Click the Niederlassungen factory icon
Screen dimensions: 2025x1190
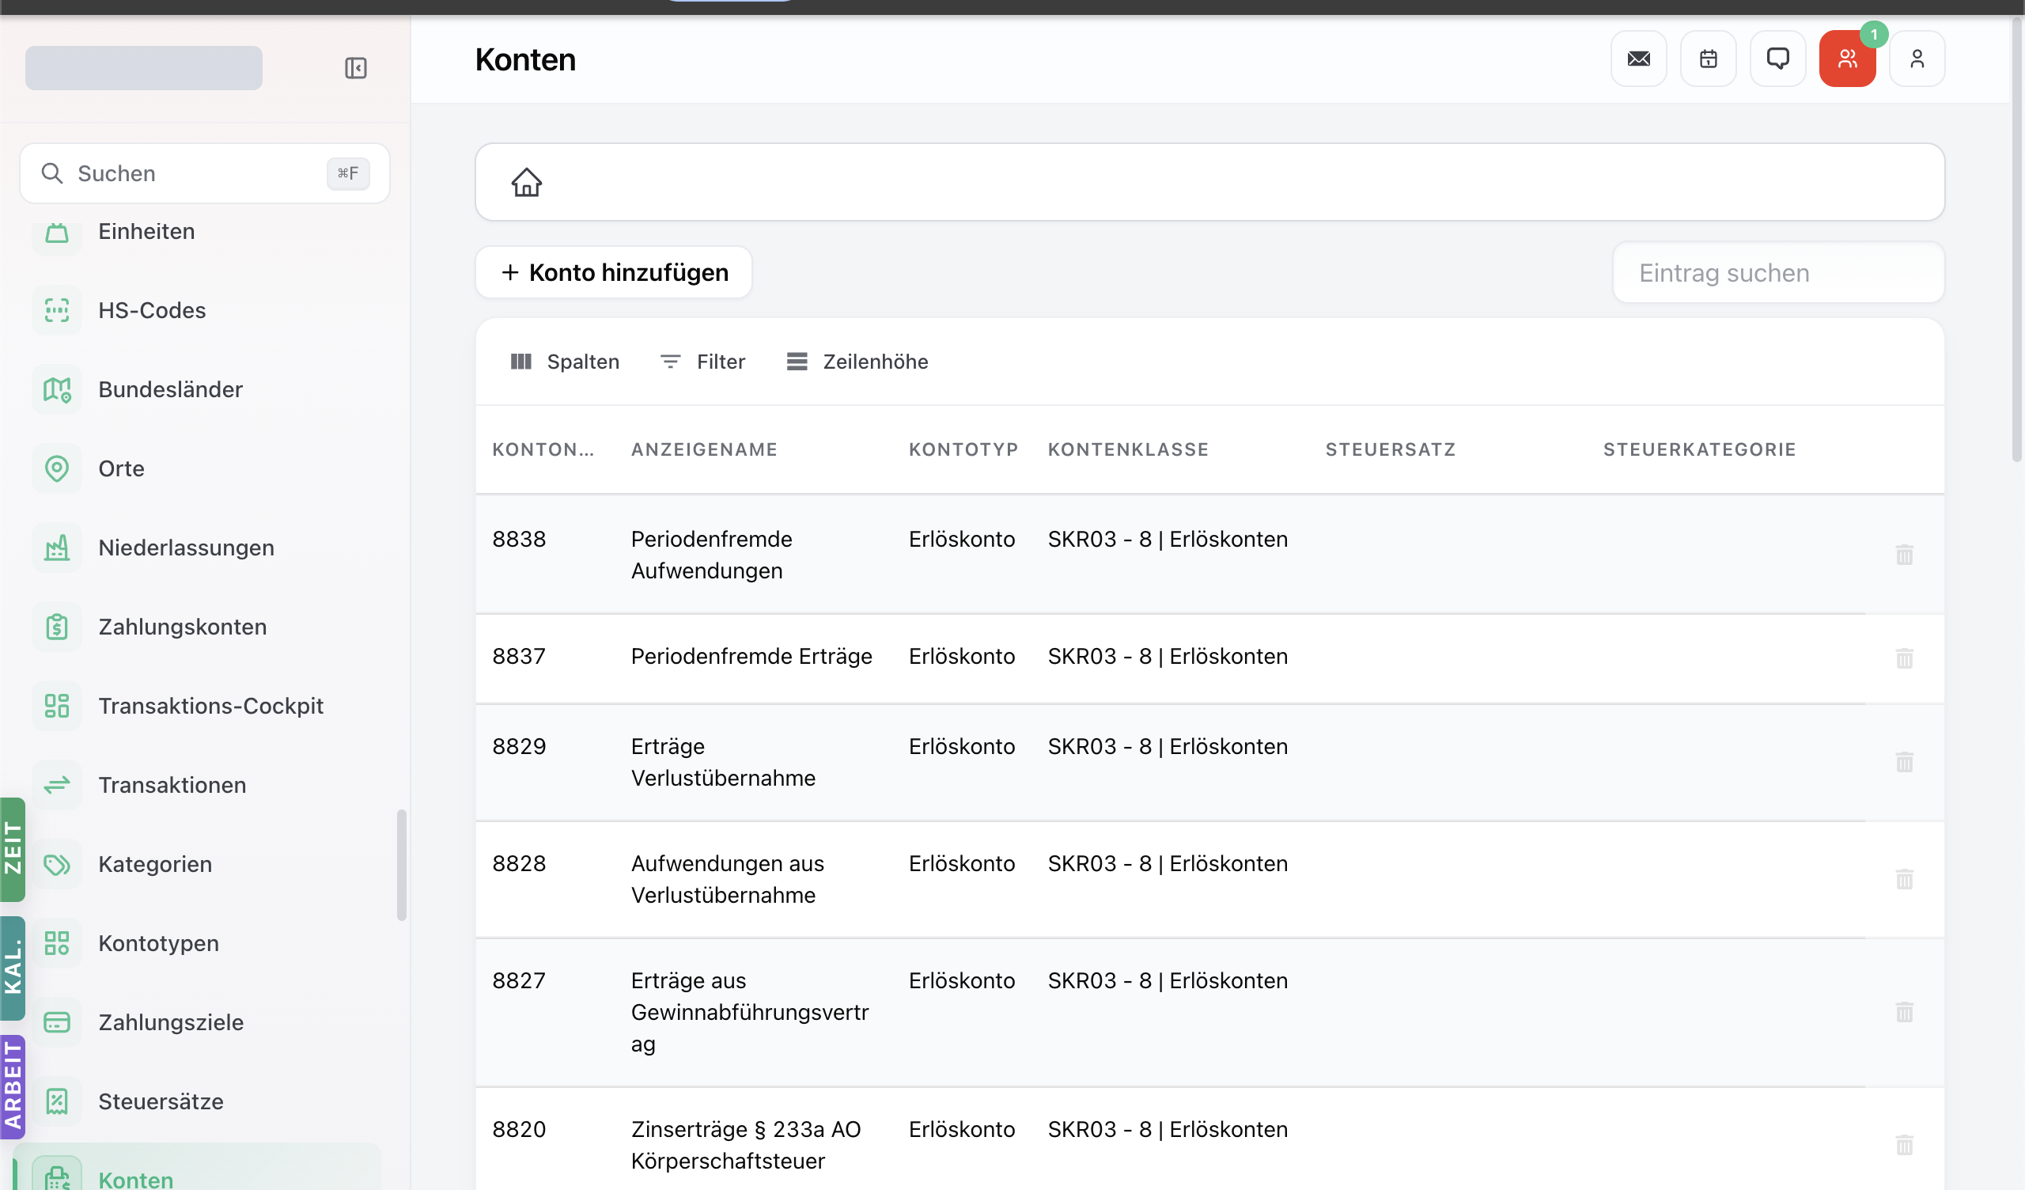point(57,548)
